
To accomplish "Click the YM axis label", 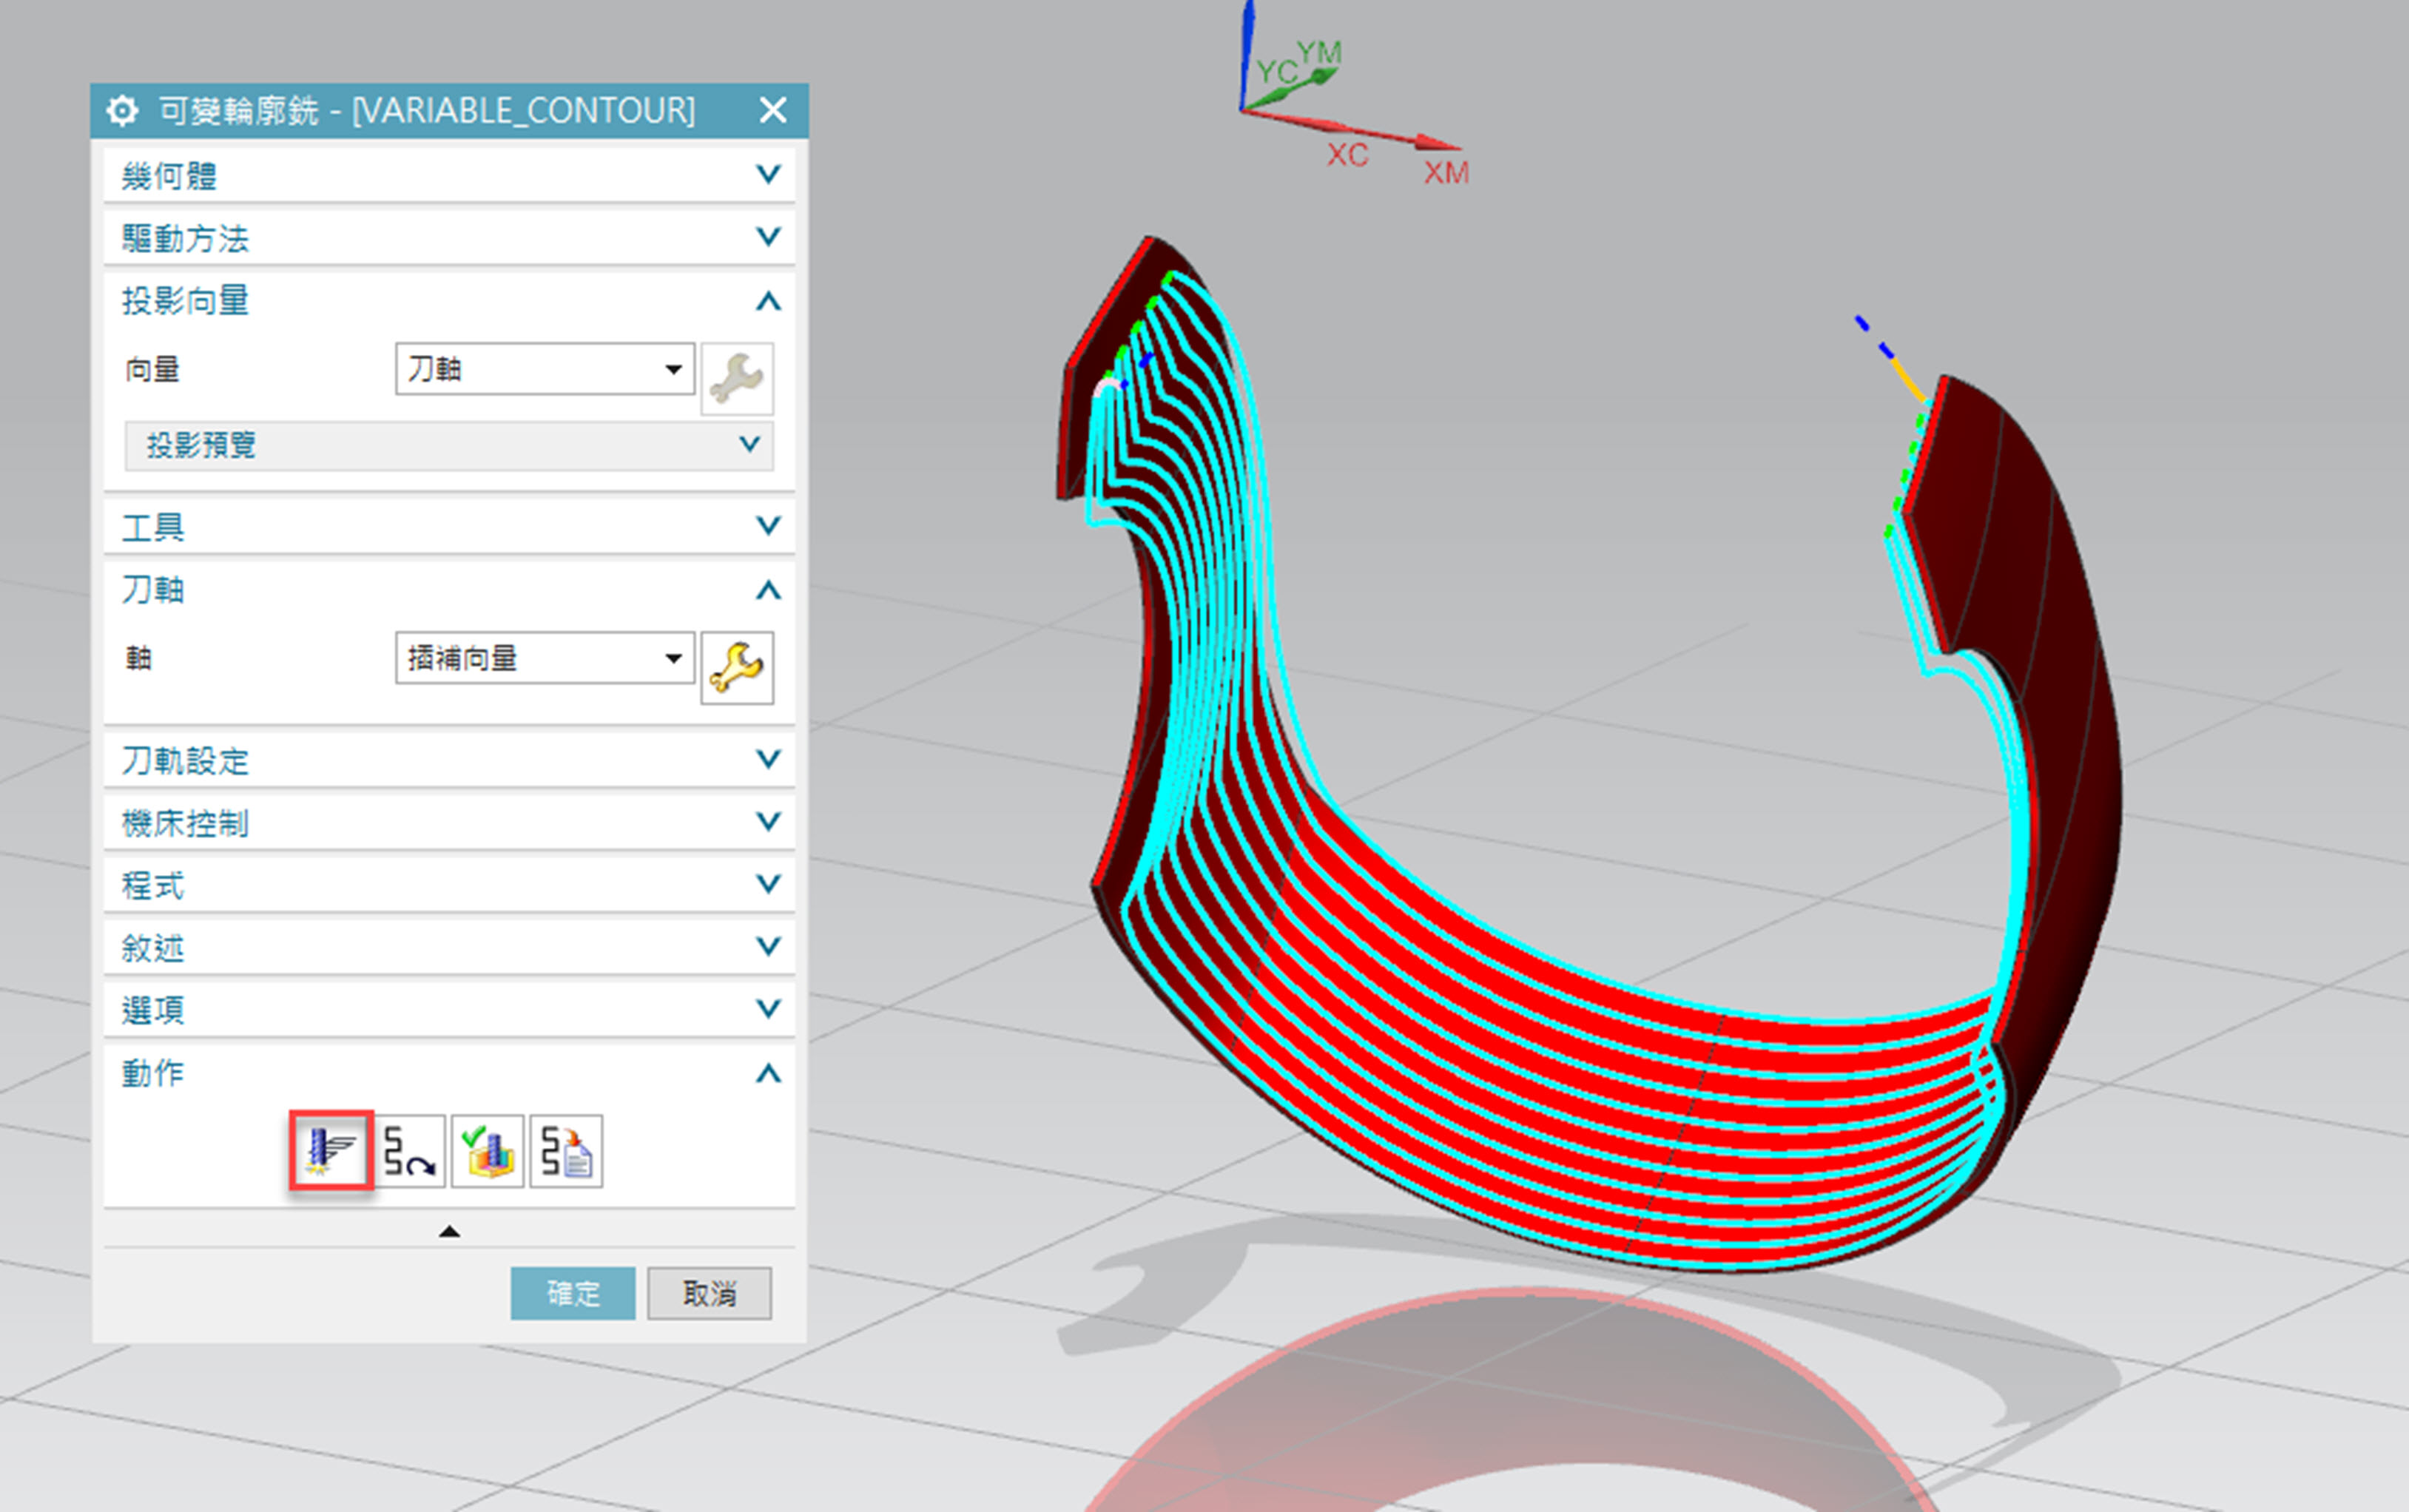I will (1319, 52).
